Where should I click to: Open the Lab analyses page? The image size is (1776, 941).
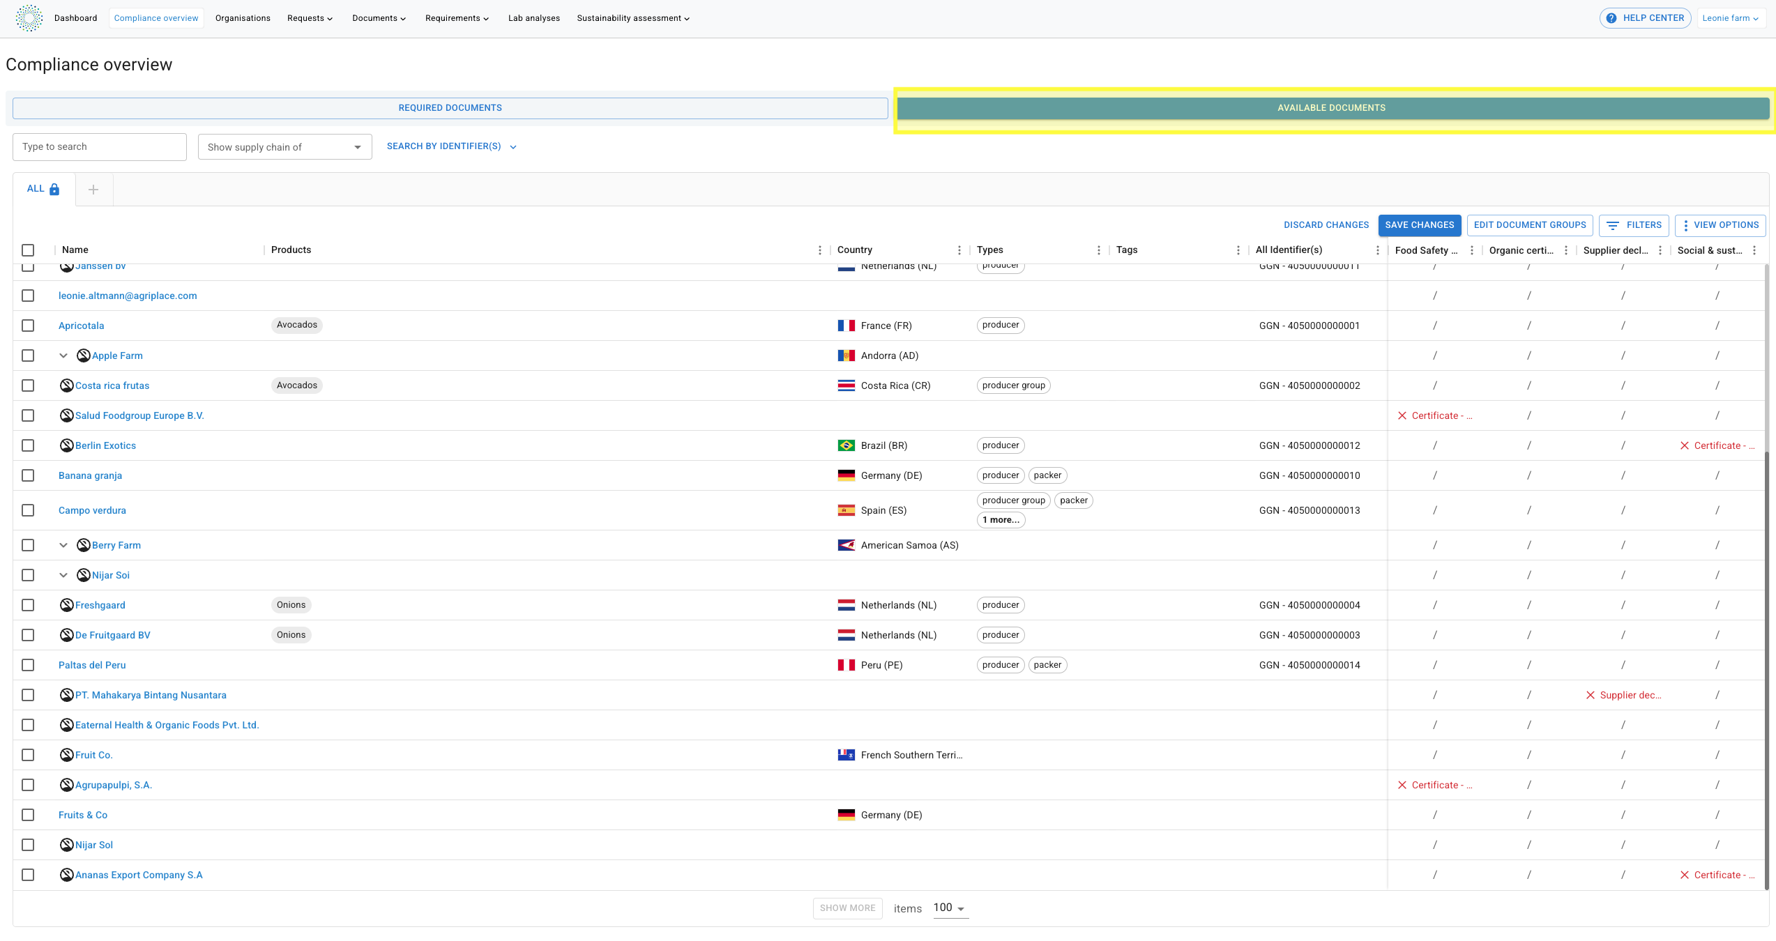tap(534, 18)
